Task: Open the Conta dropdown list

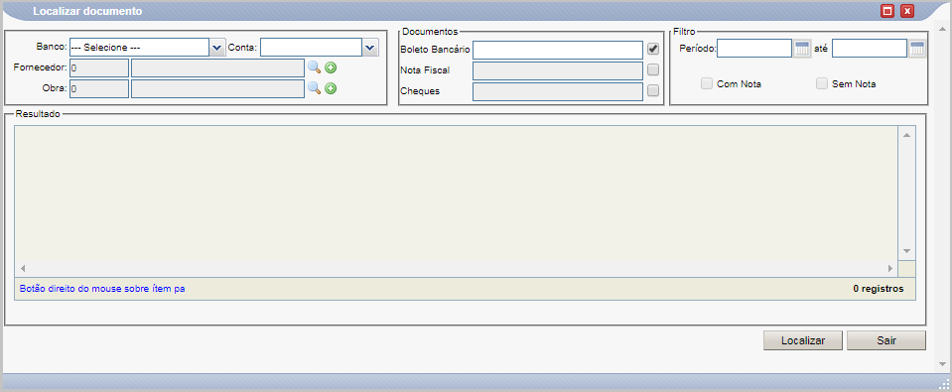Action: [x=370, y=48]
